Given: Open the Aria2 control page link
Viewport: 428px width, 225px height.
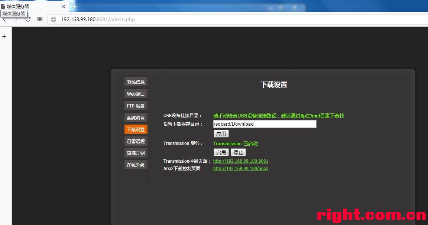Looking at the screenshot, I should 241,169.
